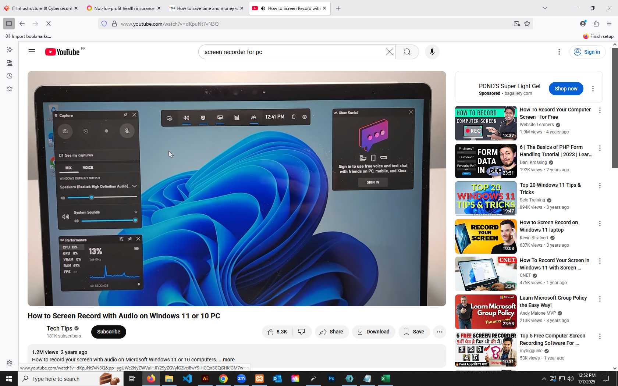Like the video with the thumbs-up button
The width and height of the screenshot is (618, 386).
pyautogui.click(x=277, y=332)
